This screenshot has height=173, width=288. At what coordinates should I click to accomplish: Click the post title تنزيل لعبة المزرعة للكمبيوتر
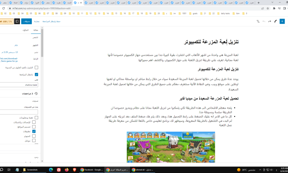pos(211,42)
